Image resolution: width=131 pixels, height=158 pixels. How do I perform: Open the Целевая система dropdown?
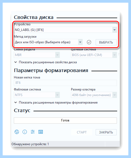pyautogui.click(x=94, y=55)
